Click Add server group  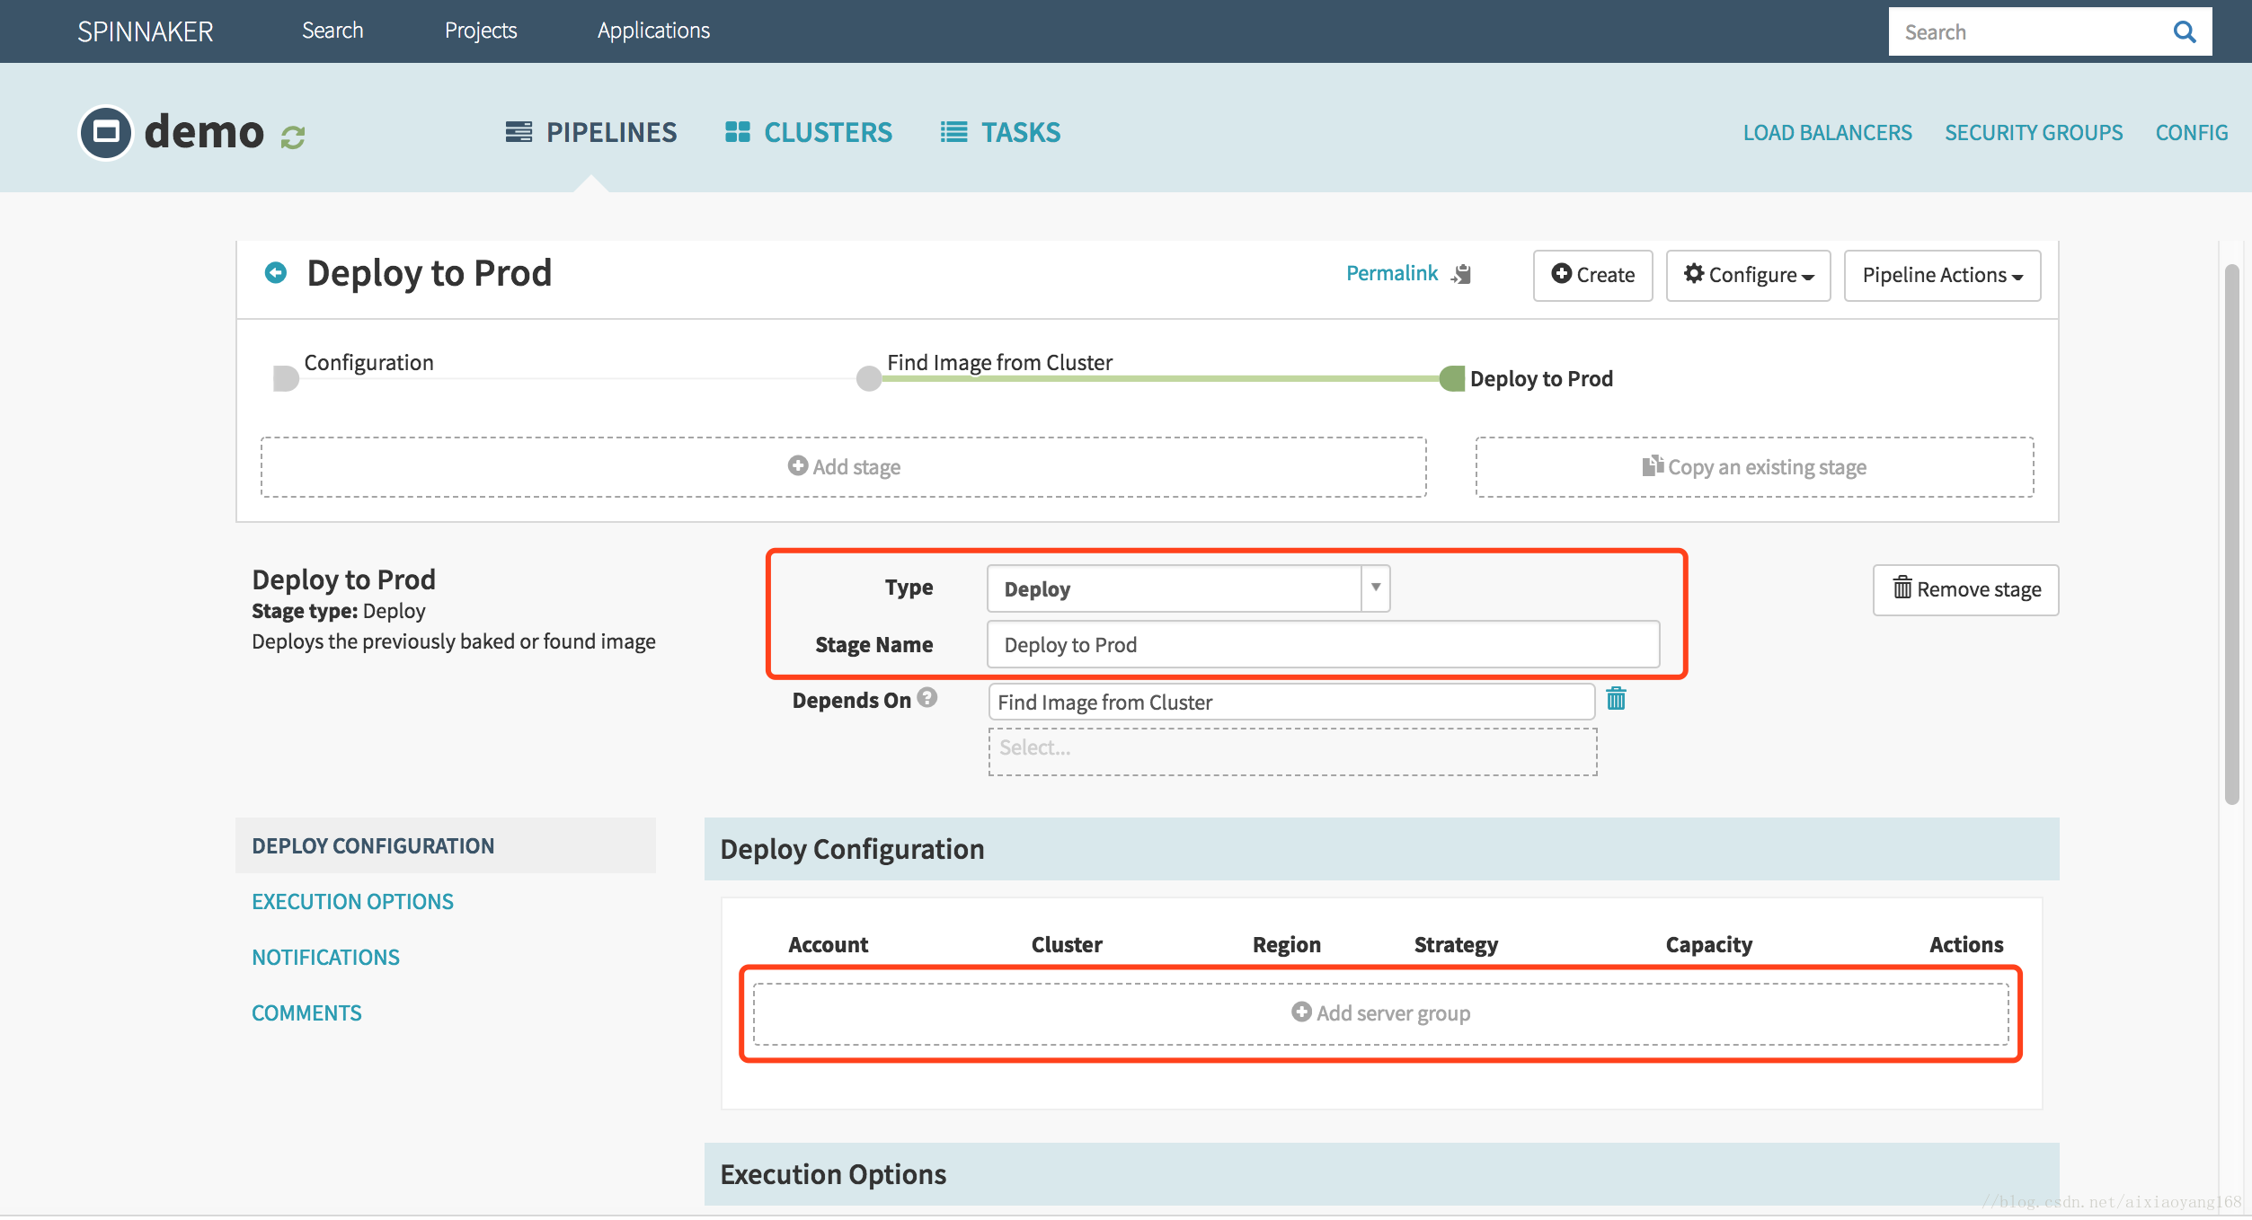(1380, 1013)
